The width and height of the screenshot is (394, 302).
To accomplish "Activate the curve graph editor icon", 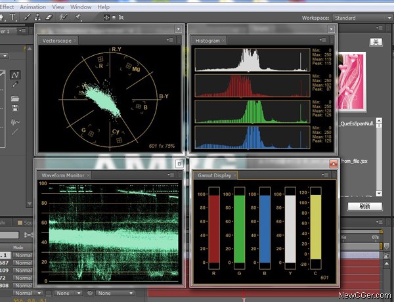I will point(15,75).
